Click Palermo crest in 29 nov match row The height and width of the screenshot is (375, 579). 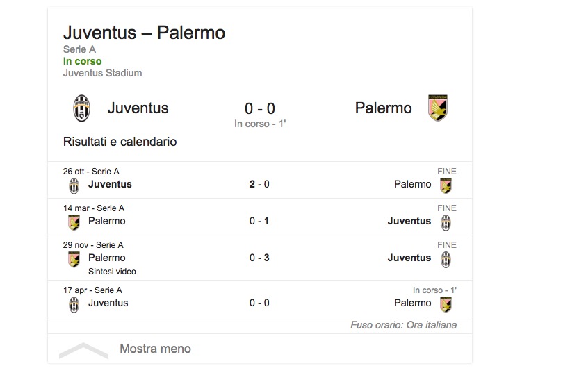point(74,259)
